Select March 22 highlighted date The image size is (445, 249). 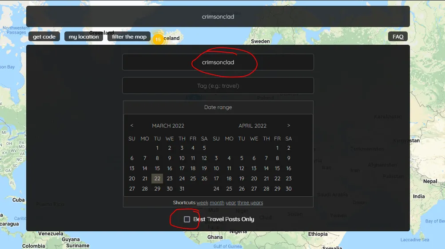(157, 179)
